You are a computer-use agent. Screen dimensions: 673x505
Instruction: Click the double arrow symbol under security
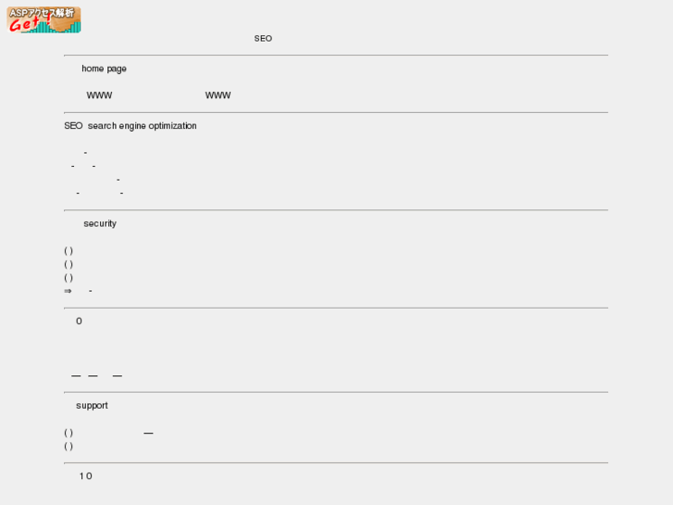click(68, 291)
